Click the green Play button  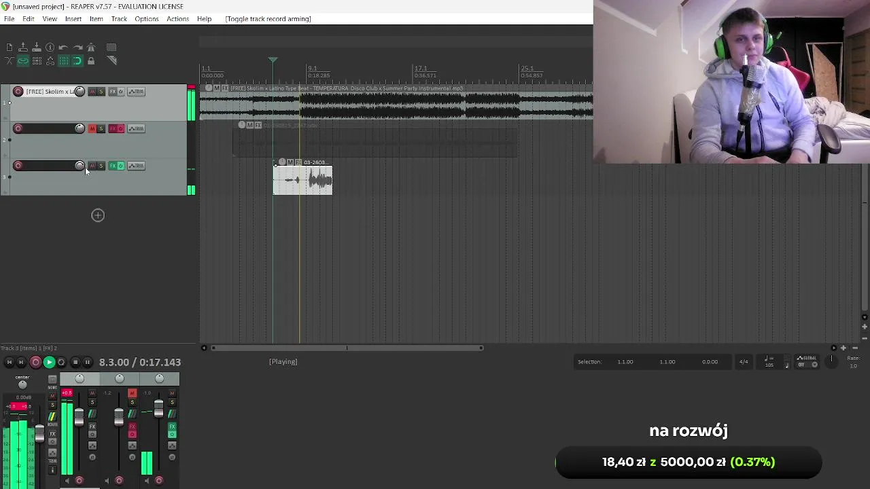pyautogui.click(x=49, y=362)
